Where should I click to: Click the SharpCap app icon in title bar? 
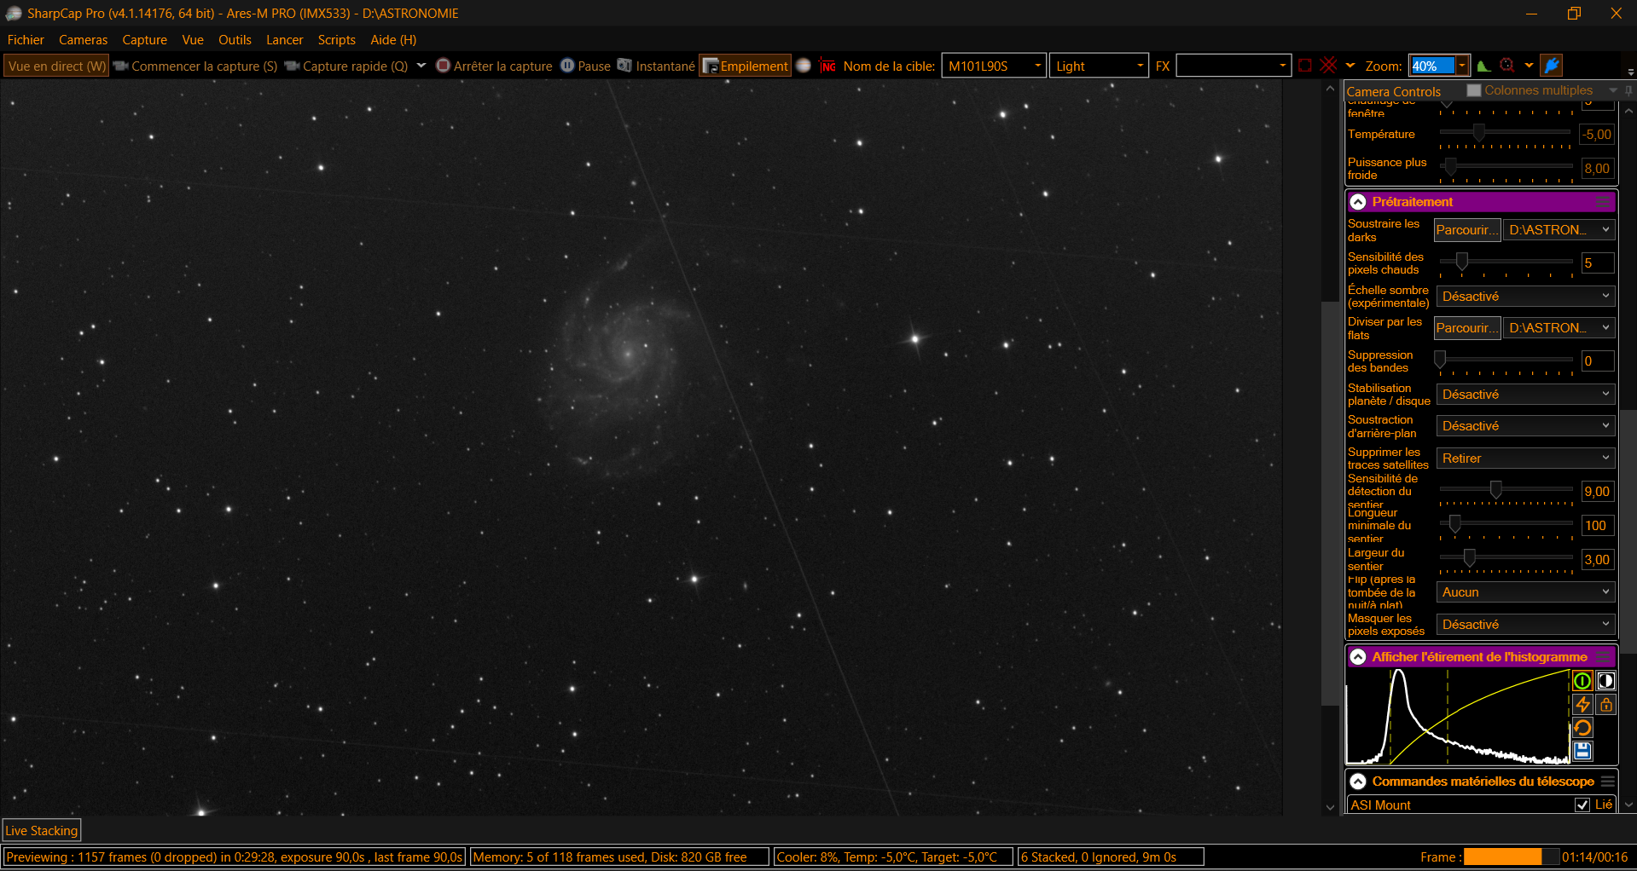(13, 14)
